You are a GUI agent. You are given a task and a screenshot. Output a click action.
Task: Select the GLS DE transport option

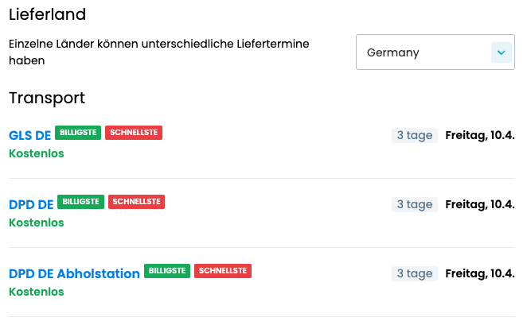click(x=29, y=135)
